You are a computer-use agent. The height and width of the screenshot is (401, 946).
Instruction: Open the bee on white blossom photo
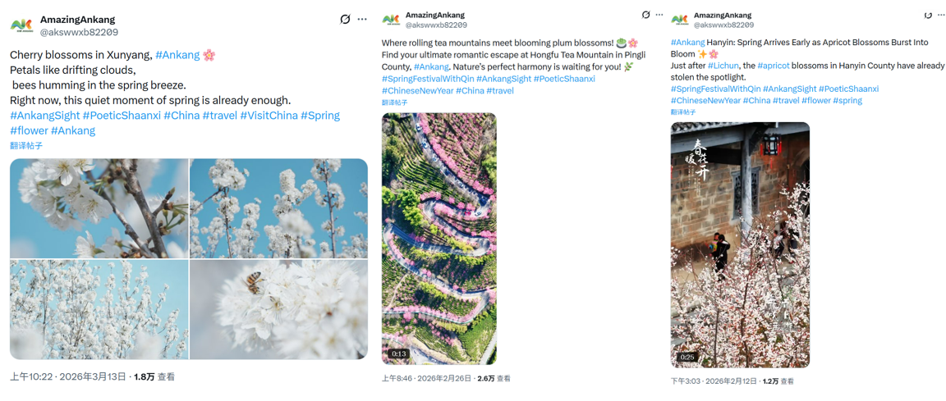pyautogui.click(x=278, y=309)
